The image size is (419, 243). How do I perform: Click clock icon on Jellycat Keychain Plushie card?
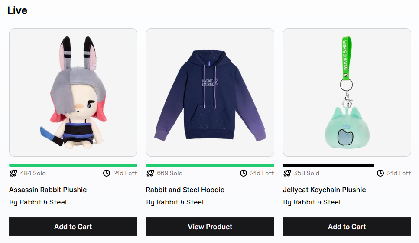[380, 173]
